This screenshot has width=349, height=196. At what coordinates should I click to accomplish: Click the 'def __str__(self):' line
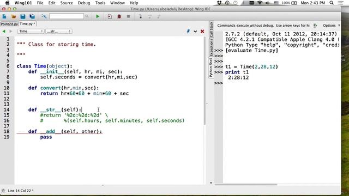55,110
